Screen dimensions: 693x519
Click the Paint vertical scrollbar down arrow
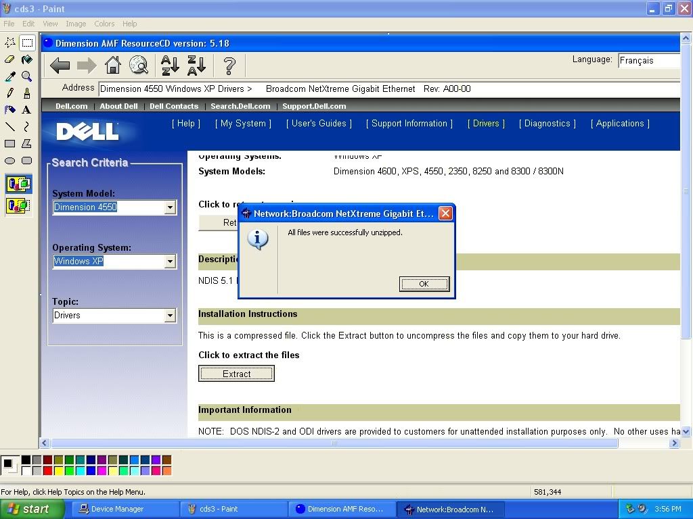pyautogui.click(x=686, y=432)
